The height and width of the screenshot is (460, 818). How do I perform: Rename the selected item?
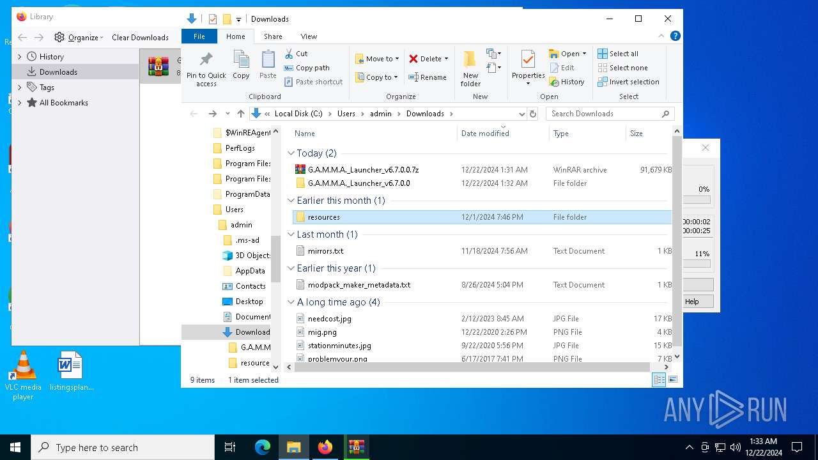point(428,77)
